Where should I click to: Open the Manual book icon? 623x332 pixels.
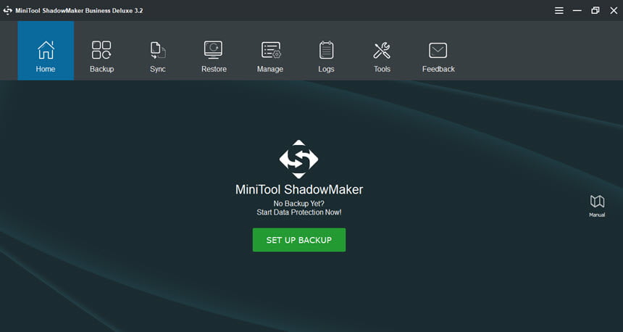click(x=597, y=206)
